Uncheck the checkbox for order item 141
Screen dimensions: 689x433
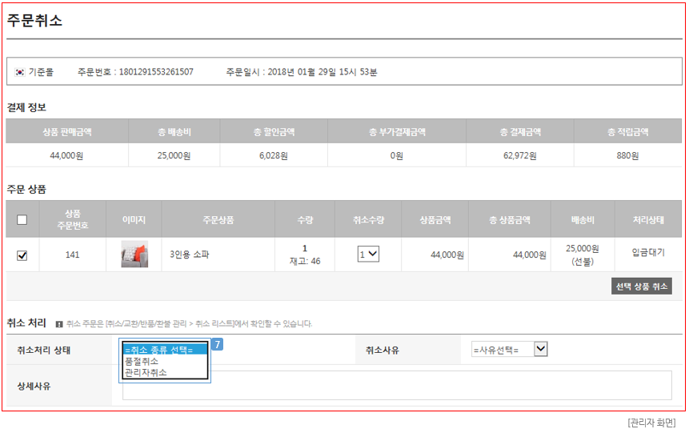[x=22, y=255]
